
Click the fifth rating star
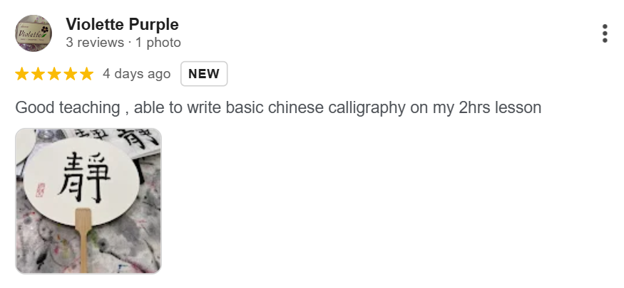click(x=86, y=74)
